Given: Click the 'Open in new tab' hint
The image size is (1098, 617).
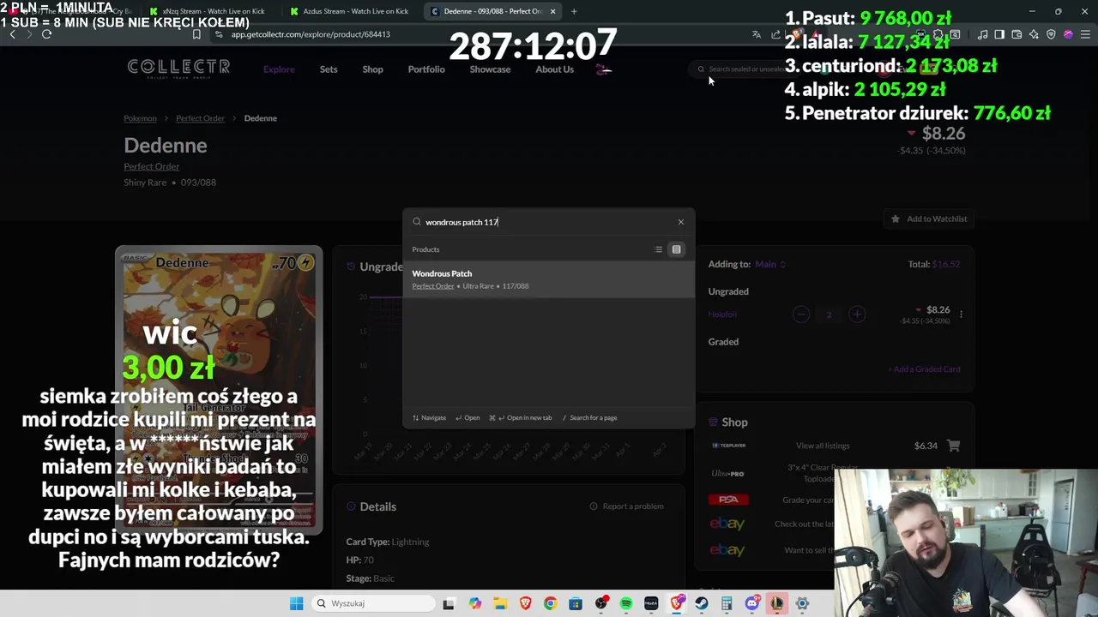Looking at the screenshot, I should pos(521,417).
